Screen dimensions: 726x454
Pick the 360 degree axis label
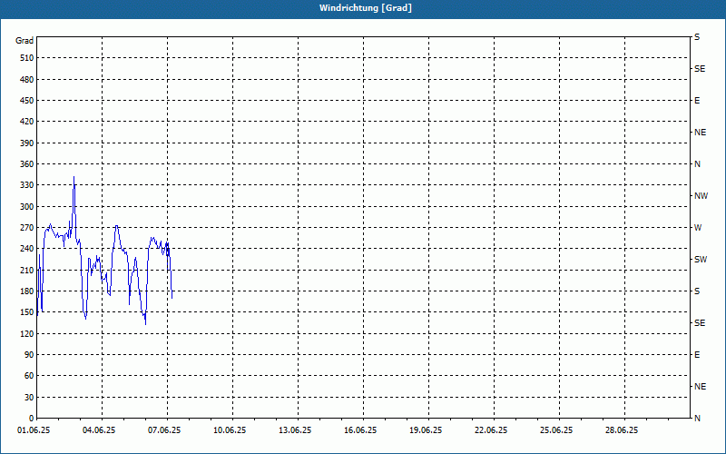click(x=26, y=164)
